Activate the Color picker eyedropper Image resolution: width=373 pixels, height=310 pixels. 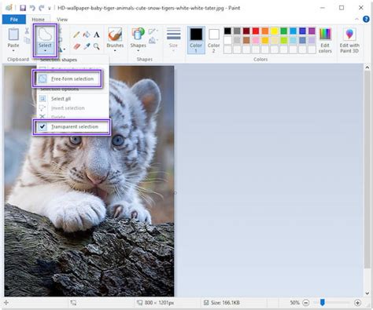87,46
